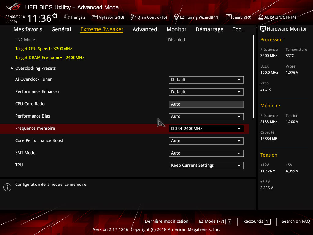This screenshot has width=313, height=235.
Task: Switch to Général tab
Action: coord(61,29)
